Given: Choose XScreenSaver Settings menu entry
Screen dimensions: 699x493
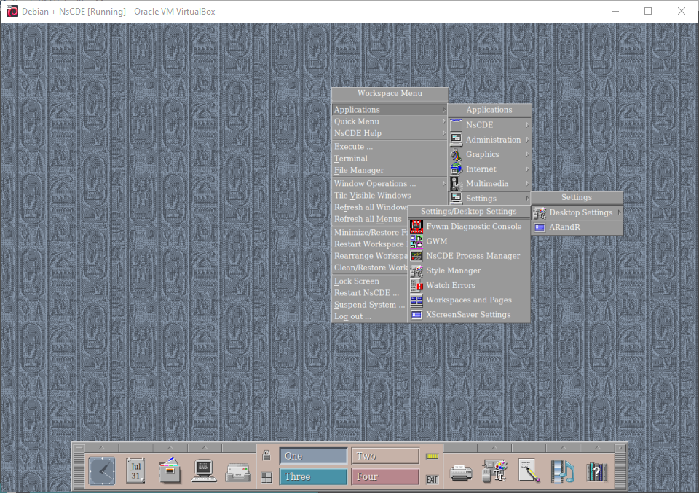Looking at the screenshot, I should [467, 315].
